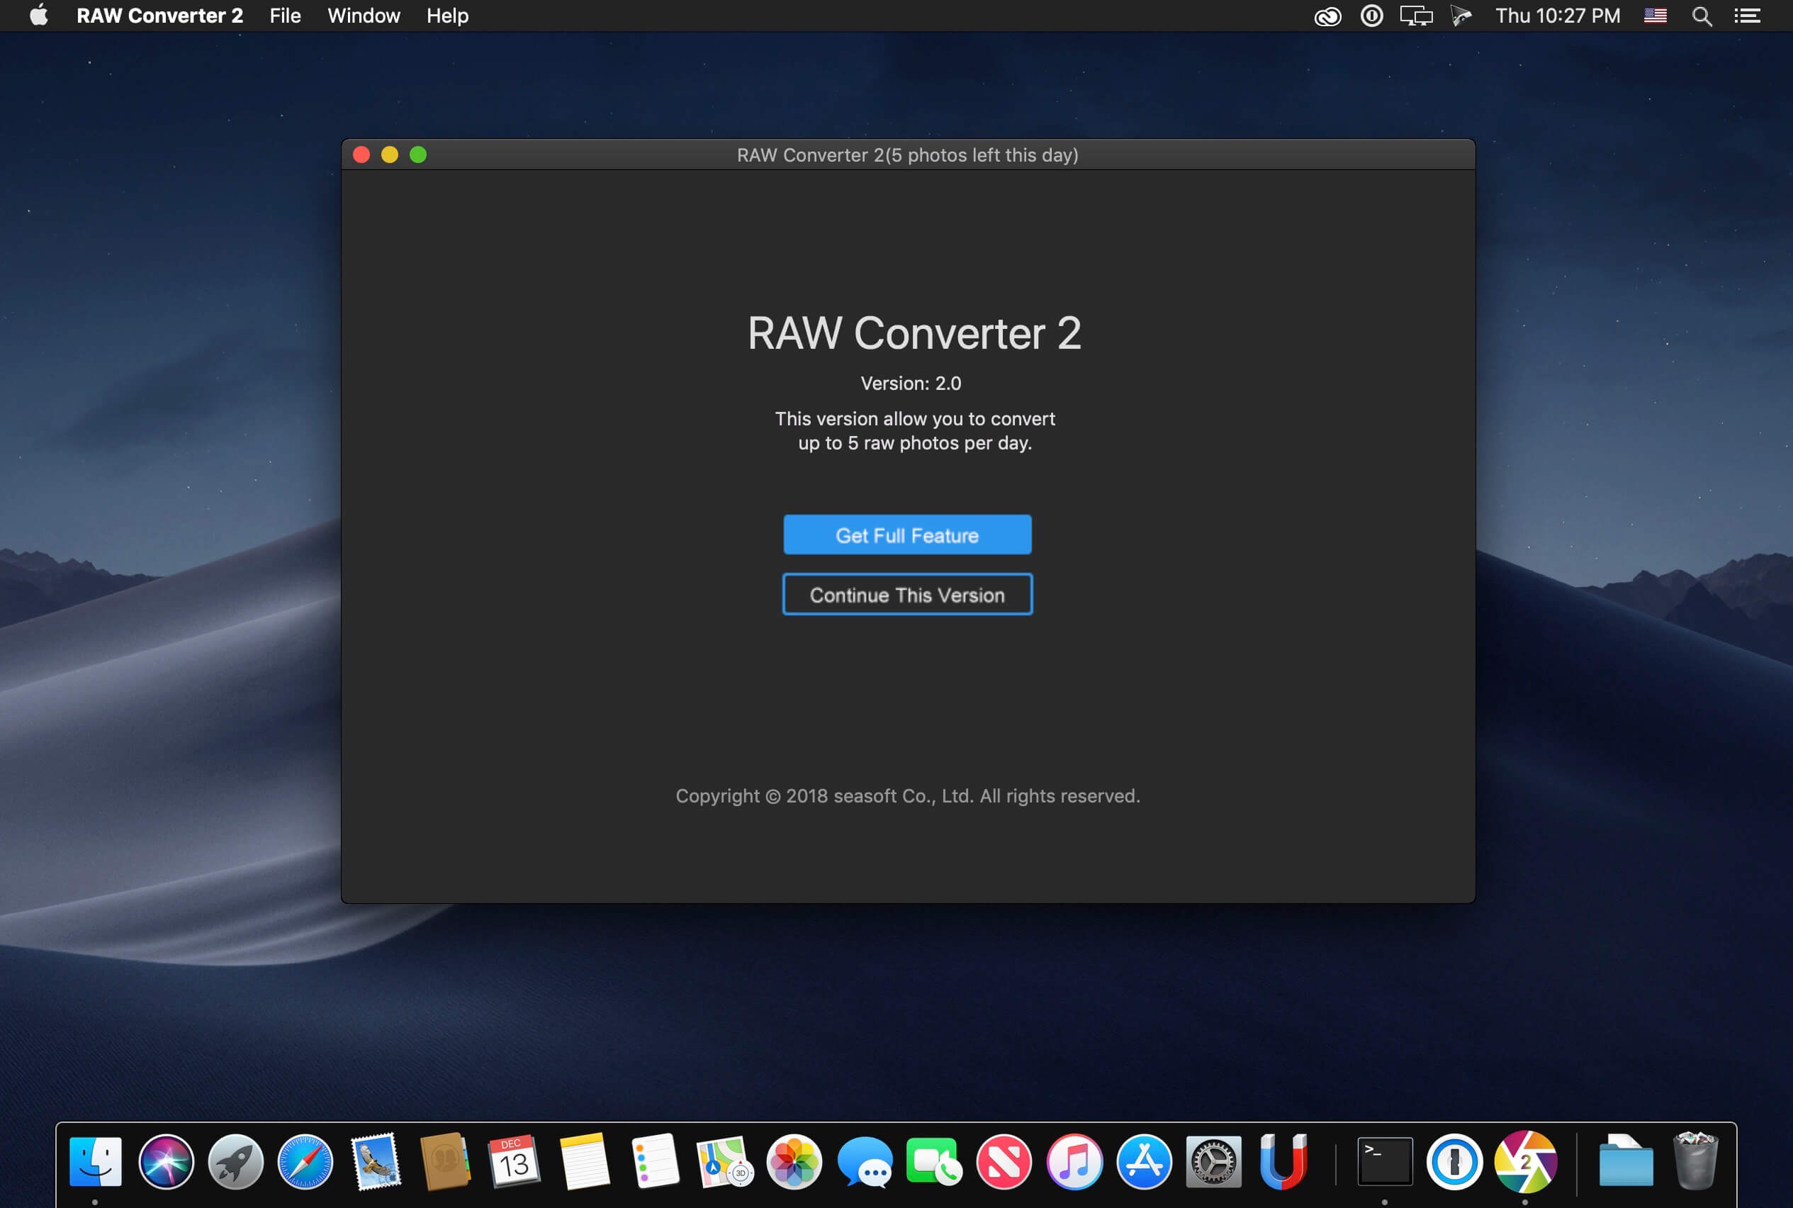Open the Trash in Dock
Viewport: 1793px width, 1208px height.
point(1694,1161)
